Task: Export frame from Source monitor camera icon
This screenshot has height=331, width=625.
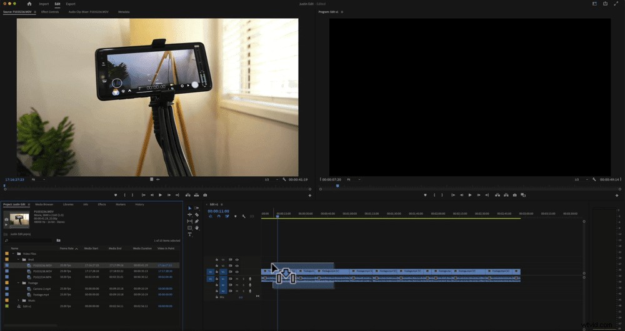Action: tap(205, 195)
